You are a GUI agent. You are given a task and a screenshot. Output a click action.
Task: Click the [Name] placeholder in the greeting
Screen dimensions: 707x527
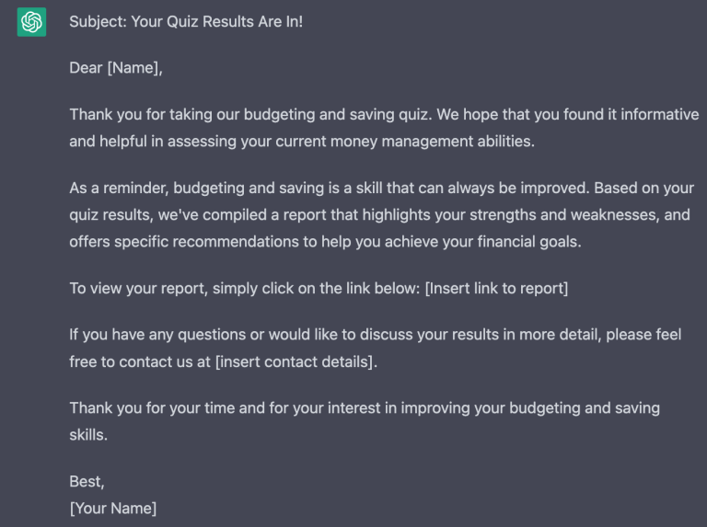coord(134,67)
